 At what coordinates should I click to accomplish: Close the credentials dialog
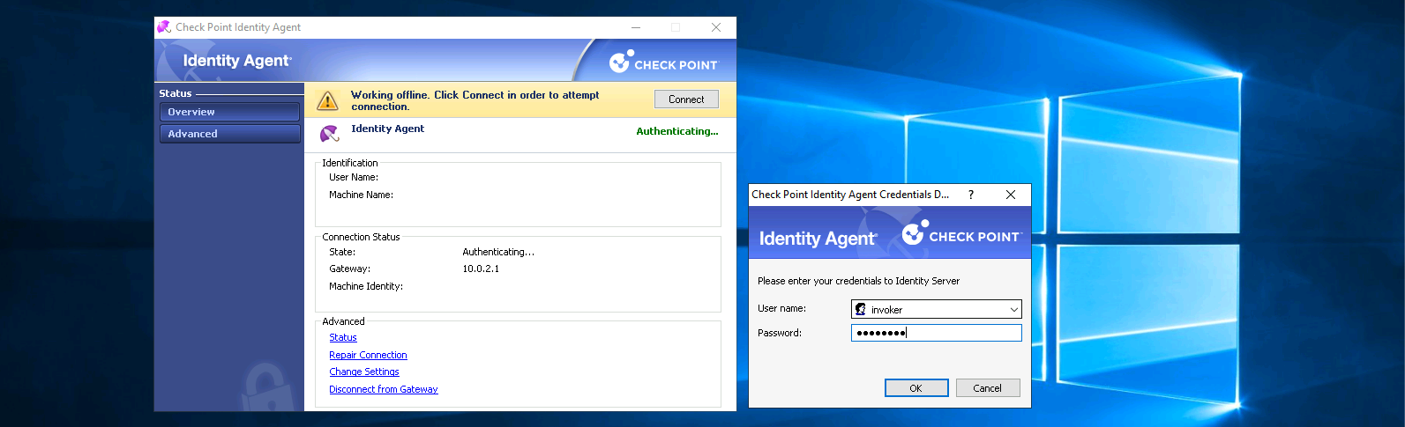(1011, 195)
